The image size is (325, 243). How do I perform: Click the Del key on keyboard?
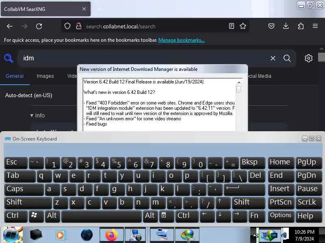(257, 176)
